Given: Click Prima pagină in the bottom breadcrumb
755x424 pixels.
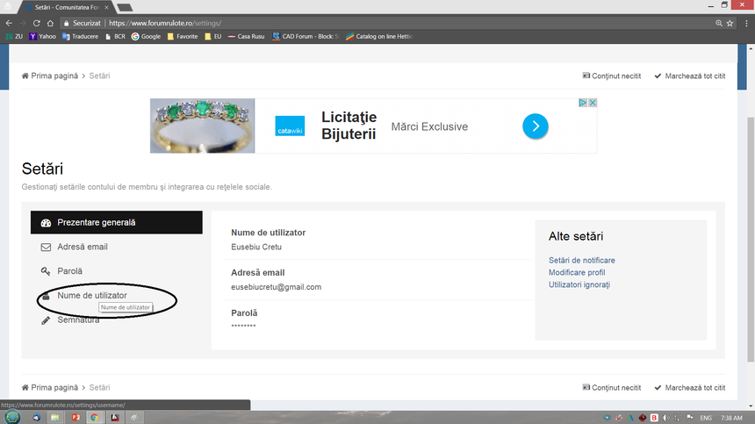Looking at the screenshot, I should [x=54, y=387].
